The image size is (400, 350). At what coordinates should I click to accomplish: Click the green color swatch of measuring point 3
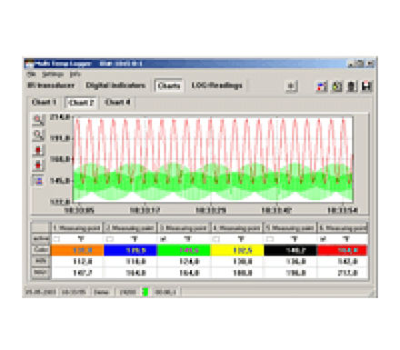tap(184, 251)
